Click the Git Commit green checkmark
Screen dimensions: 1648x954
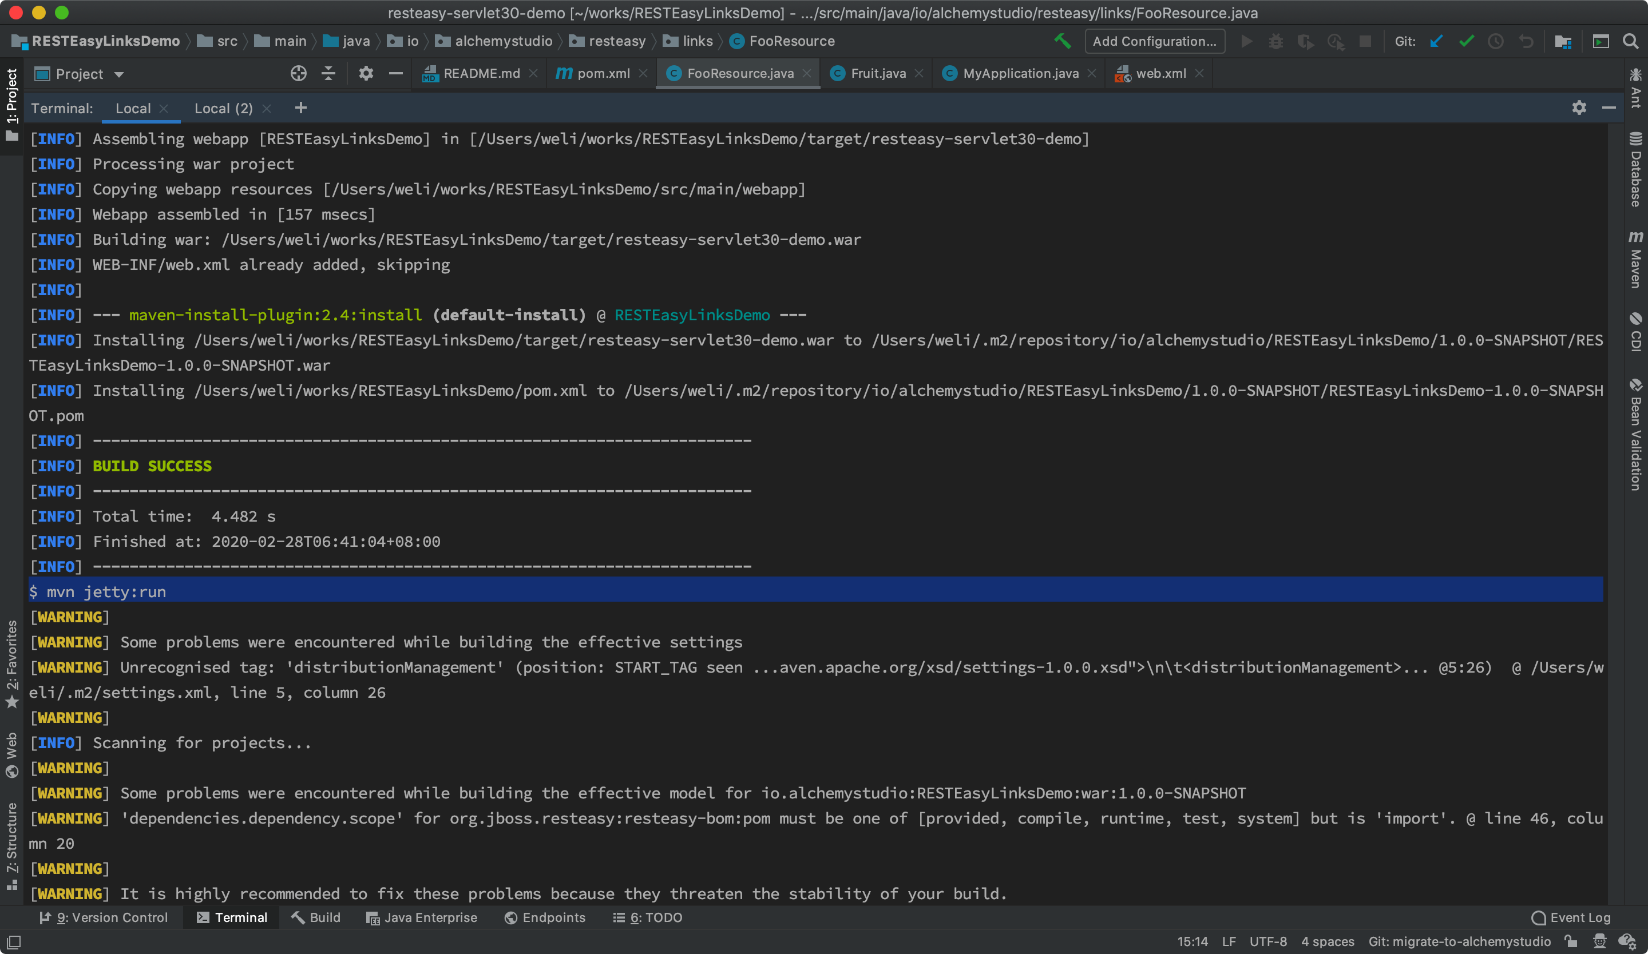click(x=1466, y=41)
